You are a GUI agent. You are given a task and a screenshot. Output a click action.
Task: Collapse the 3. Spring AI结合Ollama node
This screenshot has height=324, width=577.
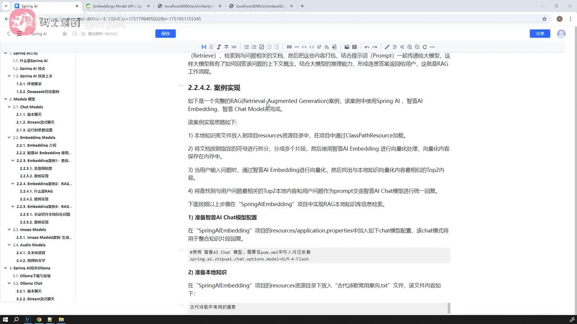click(5, 268)
